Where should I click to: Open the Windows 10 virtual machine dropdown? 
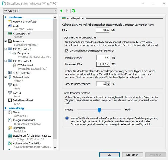coord(30,11)
